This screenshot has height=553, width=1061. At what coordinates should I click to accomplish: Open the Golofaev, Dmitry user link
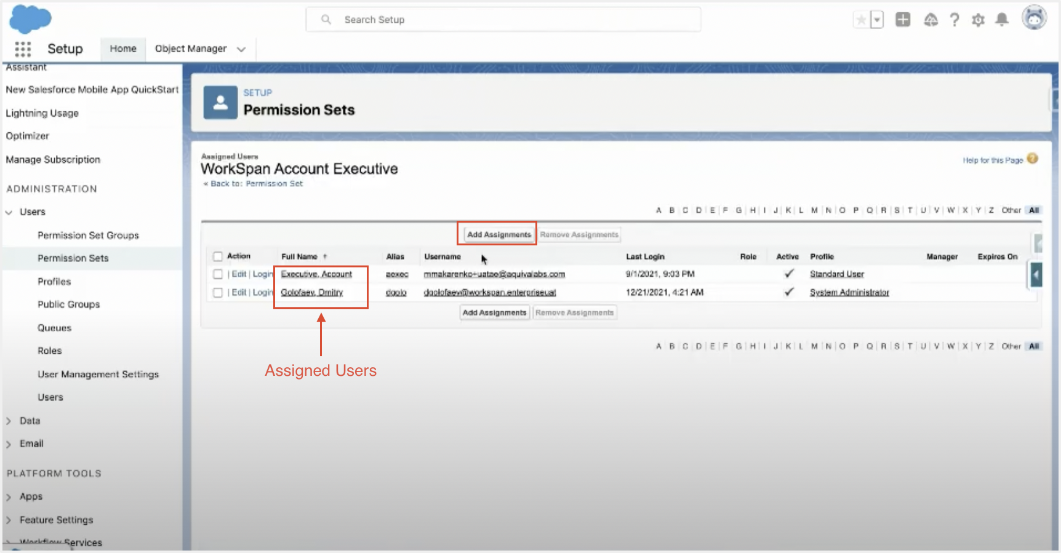point(311,293)
